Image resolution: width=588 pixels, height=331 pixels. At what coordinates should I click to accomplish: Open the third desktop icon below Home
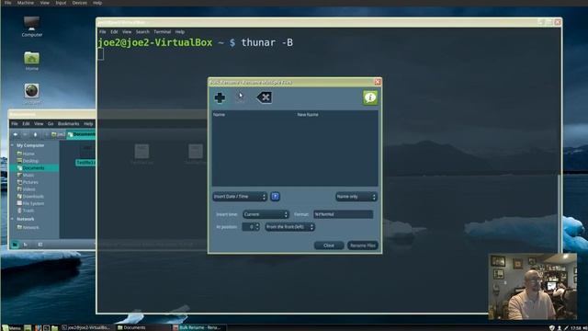[x=32, y=94]
